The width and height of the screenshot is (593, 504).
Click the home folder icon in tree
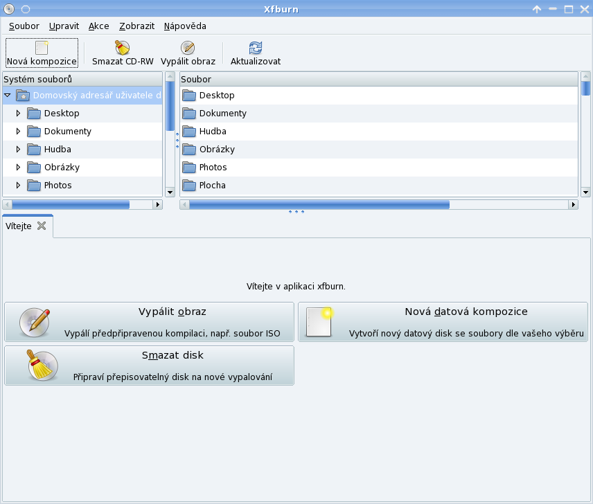click(x=23, y=96)
